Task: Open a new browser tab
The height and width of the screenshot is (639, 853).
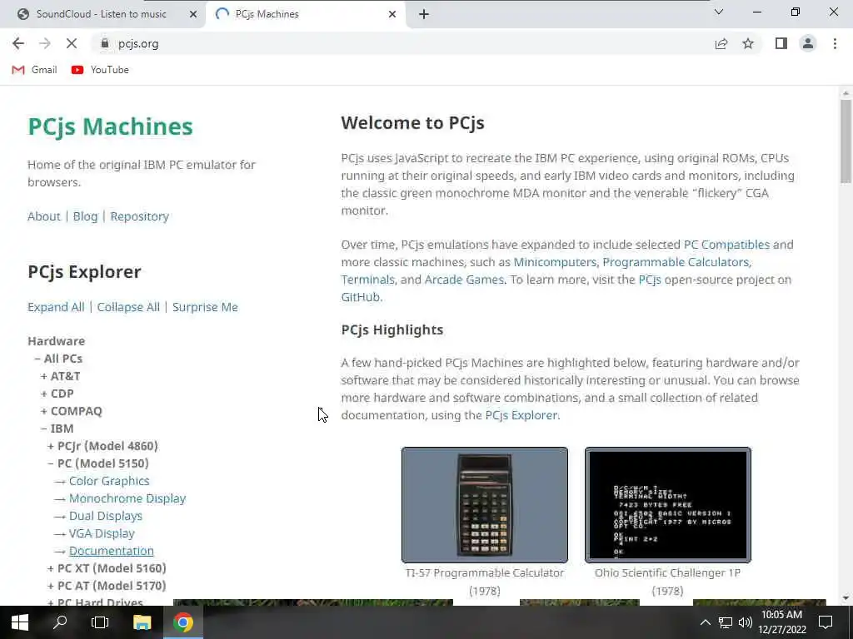Action: coord(424,14)
